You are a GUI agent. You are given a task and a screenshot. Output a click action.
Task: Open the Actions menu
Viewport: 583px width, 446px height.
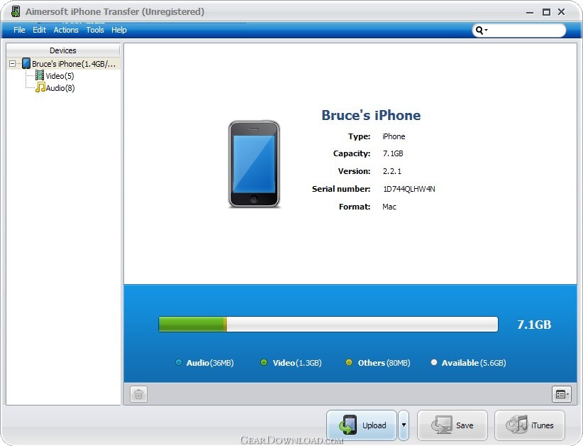tap(66, 30)
